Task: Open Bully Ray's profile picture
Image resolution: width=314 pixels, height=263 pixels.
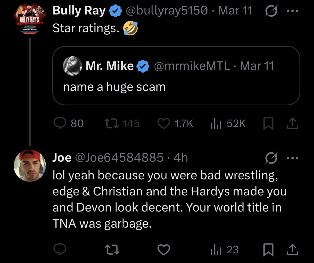Action: tap(30, 19)
